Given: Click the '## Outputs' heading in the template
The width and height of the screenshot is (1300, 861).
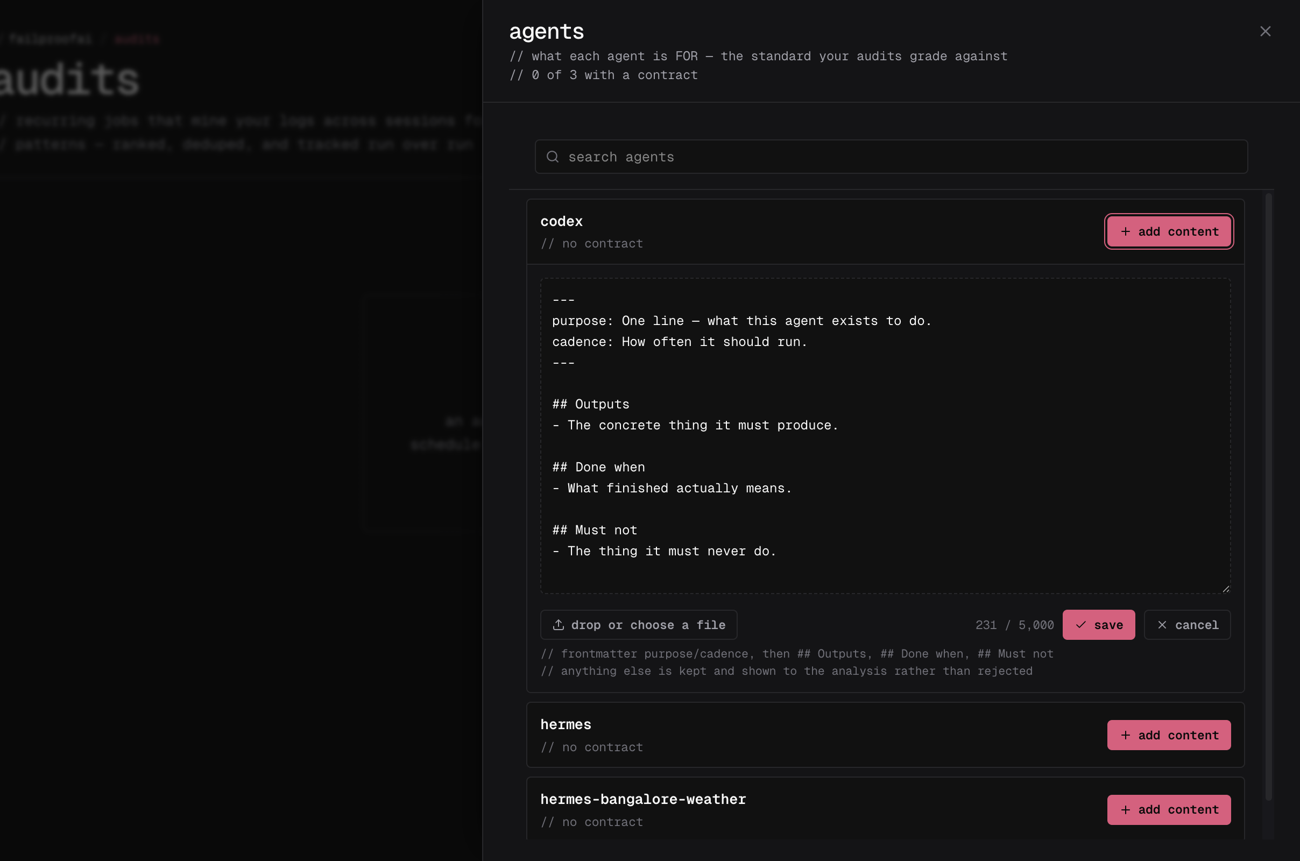Looking at the screenshot, I should (x=591, y=404).
